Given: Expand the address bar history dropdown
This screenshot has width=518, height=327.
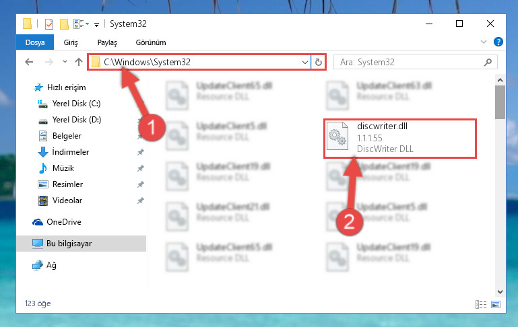Looking at the screenshot, I should pos(304,62).
